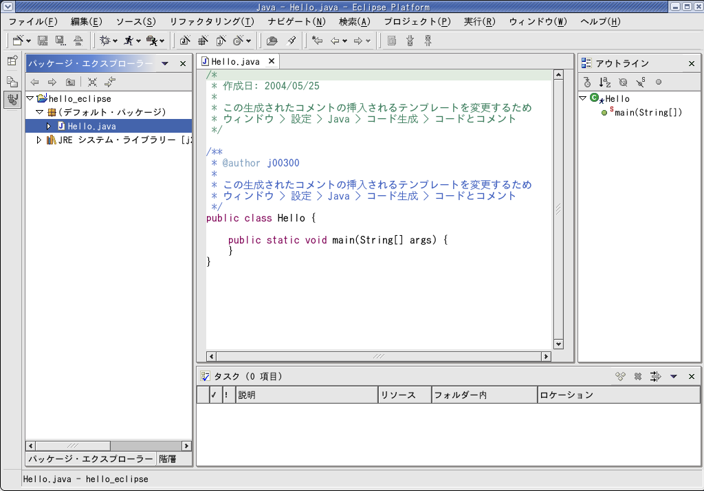This screenshot has height=491, width=704.
Task: Click Forward arrow in Package Explorer toolbar
Action: [52, 82]
